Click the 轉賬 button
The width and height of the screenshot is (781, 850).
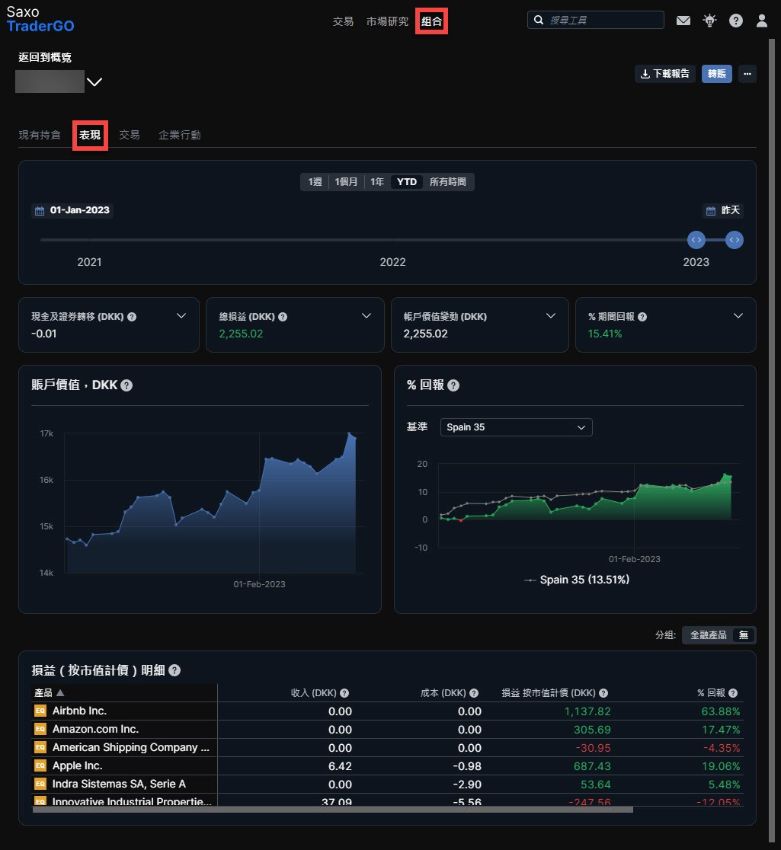(716, 74)
